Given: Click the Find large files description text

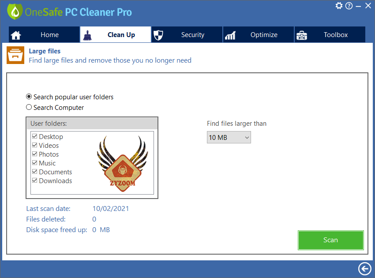Looking at the screenshot, I should (110, 60).
